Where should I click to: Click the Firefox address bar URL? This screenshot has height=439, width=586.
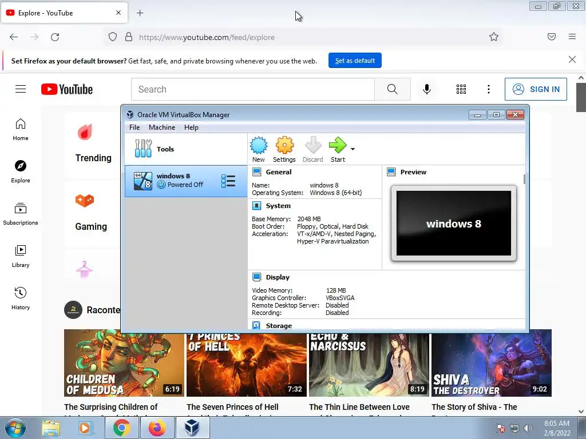tap(207, 37)
